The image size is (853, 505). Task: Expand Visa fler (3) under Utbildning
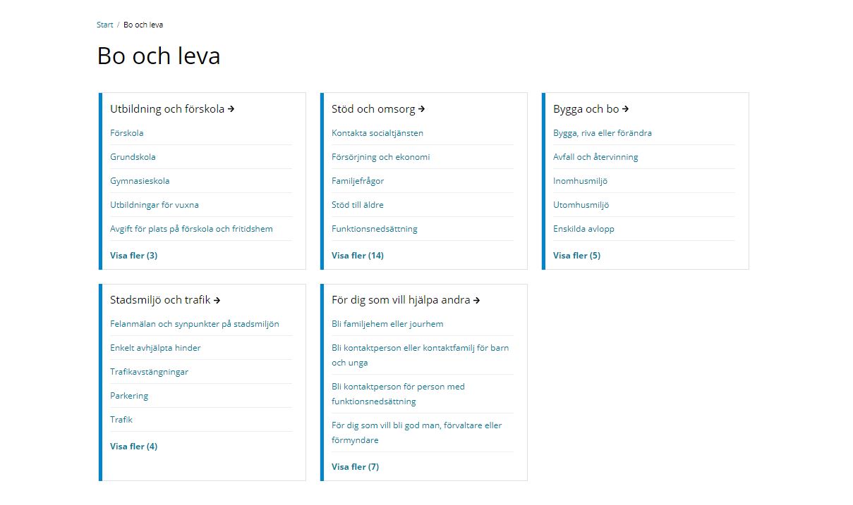coord(133,256)
